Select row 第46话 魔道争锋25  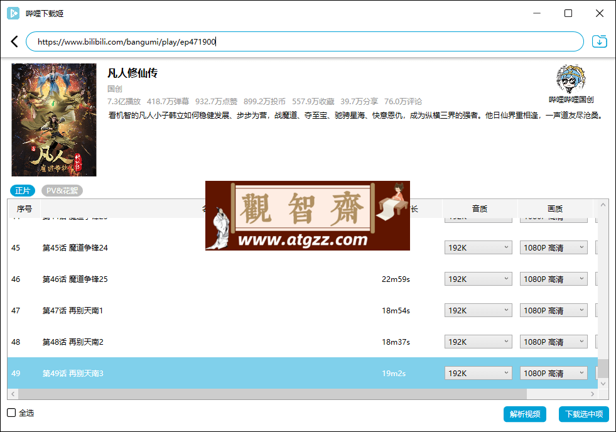(x=303, y=279)
